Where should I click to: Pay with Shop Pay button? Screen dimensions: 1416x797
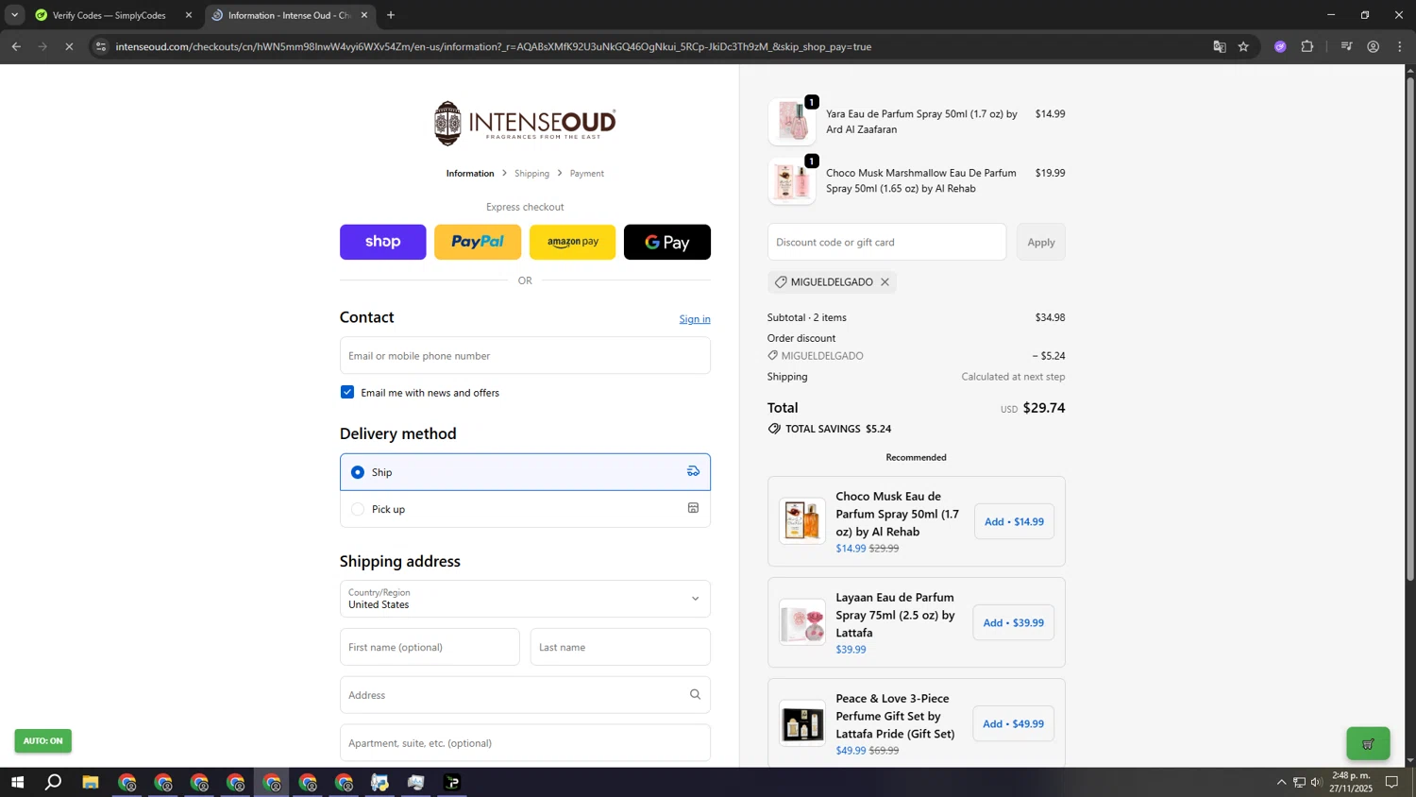click(x=382, y=242)
